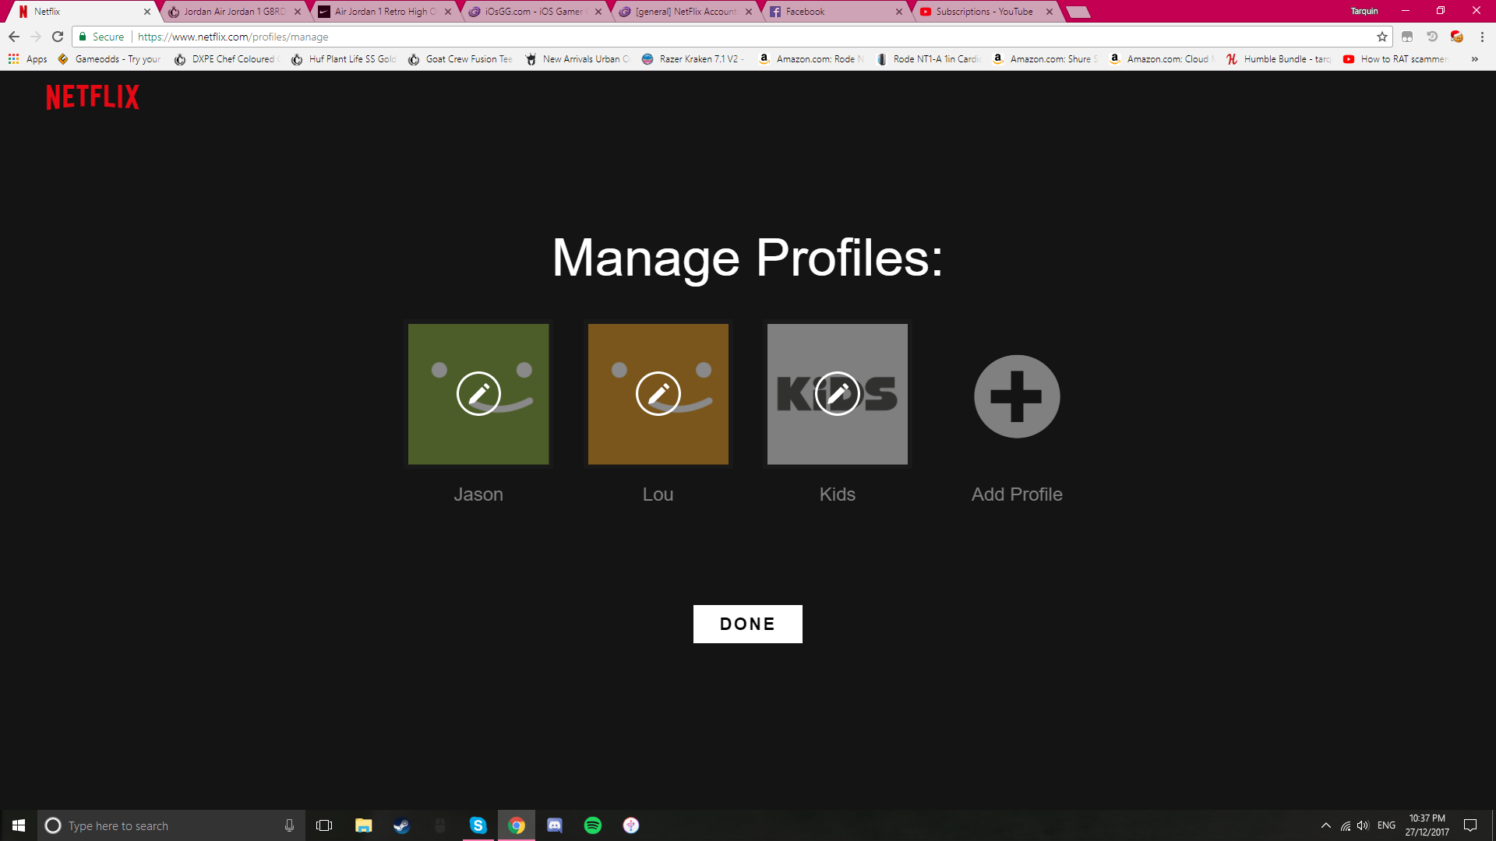Switch to the Jordan Air Jordan 1 tab

point(234,12)
